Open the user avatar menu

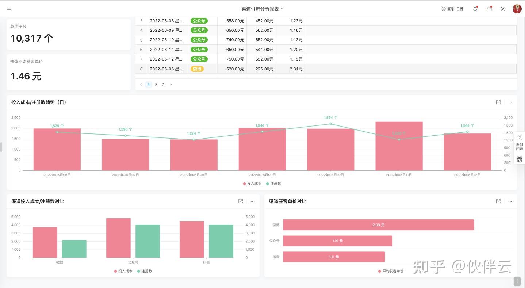pyautogui.click(x=517, y=9)
